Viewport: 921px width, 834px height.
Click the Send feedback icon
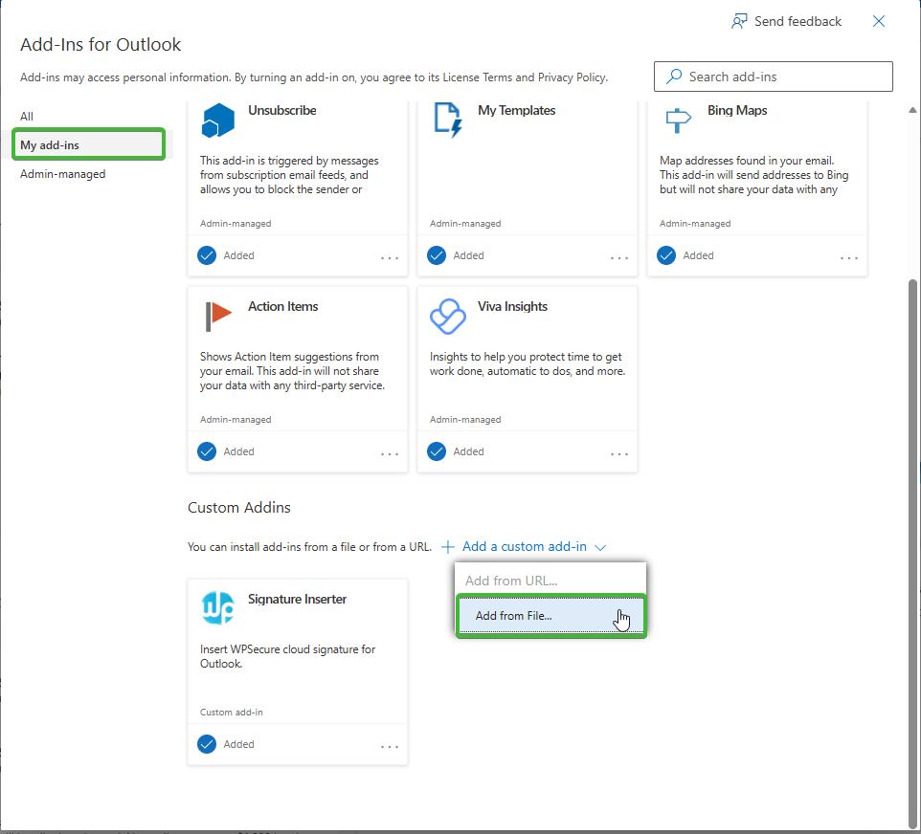click(x=739, y=21)
